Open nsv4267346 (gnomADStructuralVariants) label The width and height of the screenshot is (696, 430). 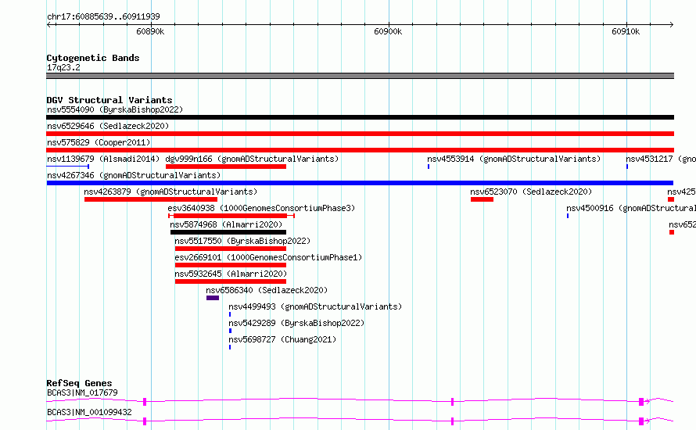pos(134,175)
